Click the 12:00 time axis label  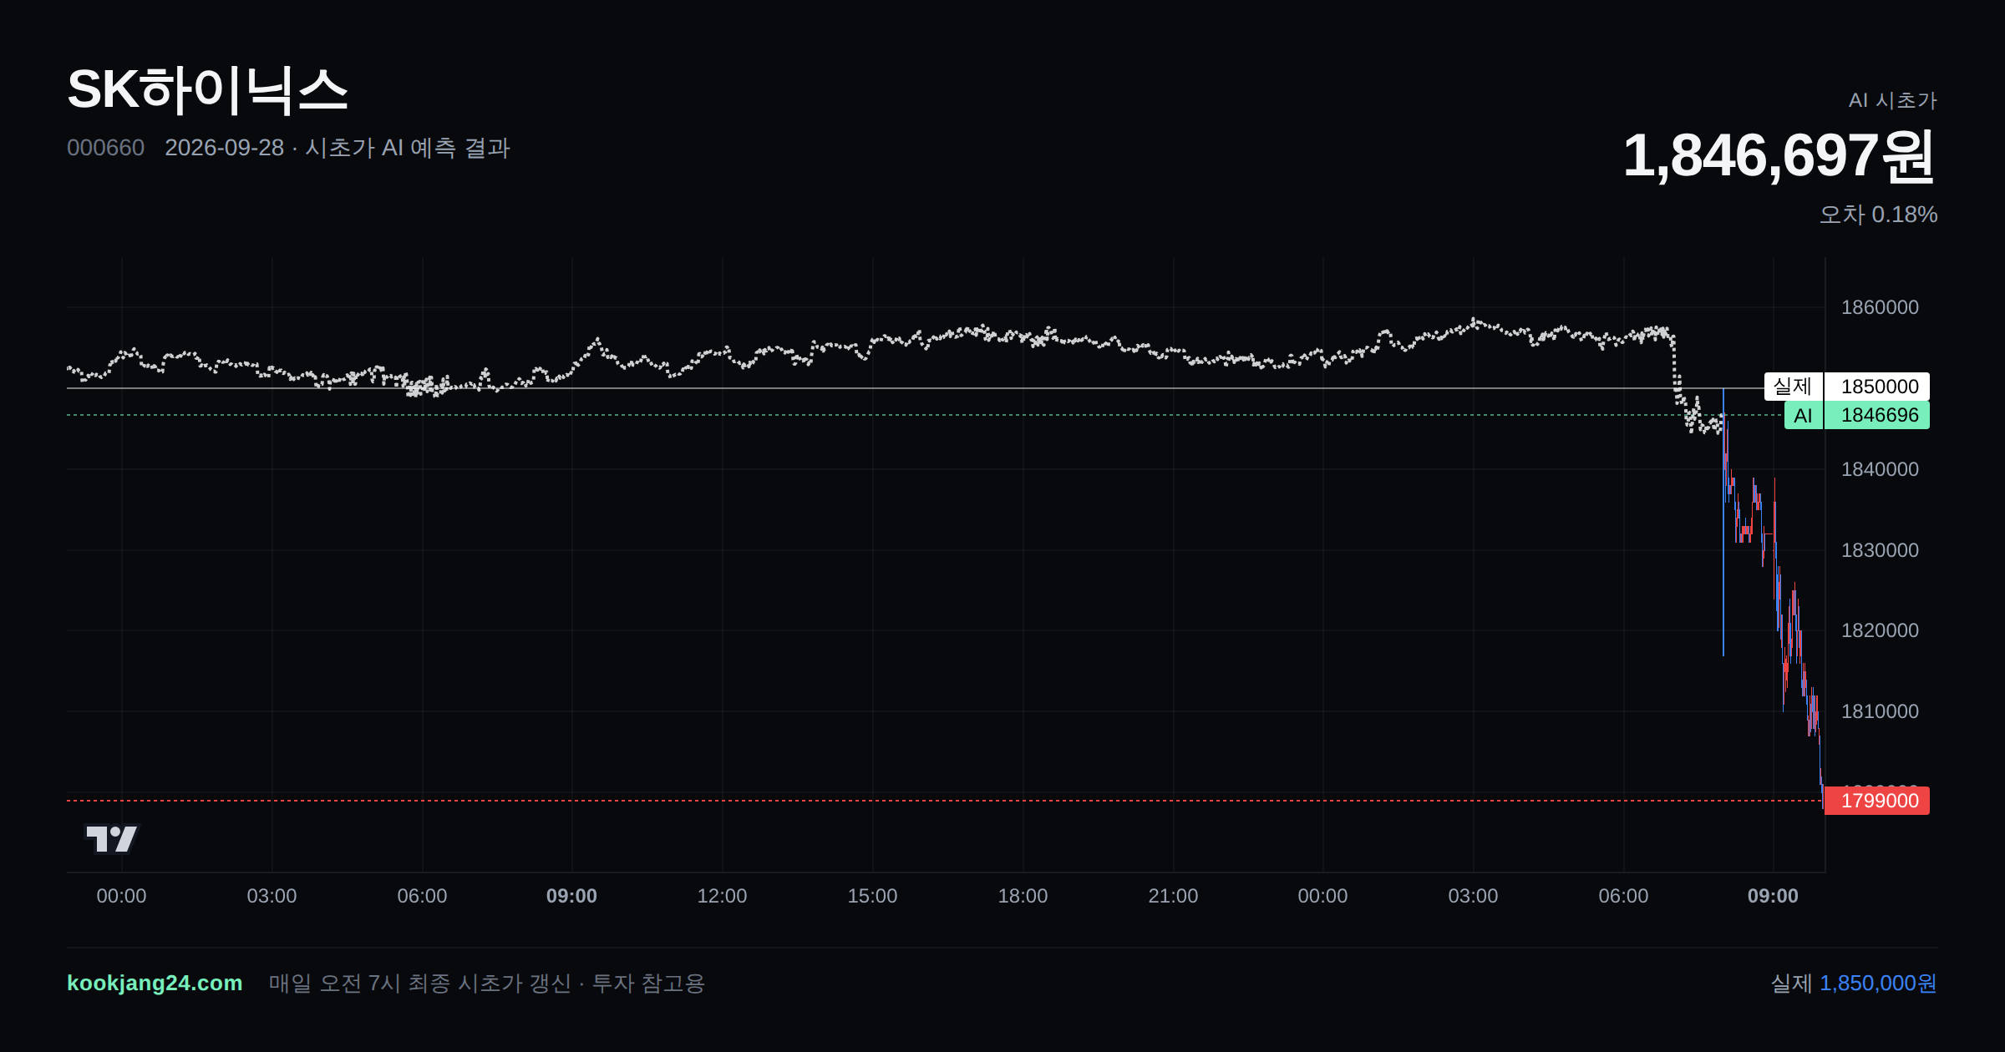(x=722, y=896)
